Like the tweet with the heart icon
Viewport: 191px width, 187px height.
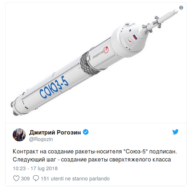(16, 179)
